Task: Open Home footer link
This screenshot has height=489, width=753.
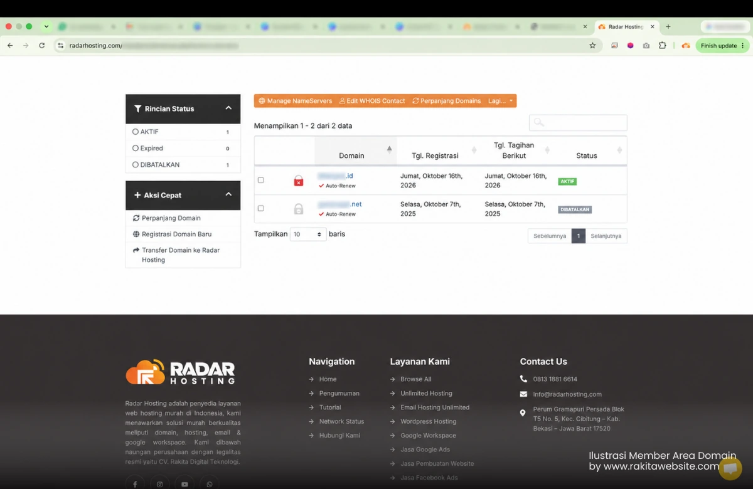Action: point(328,379)
